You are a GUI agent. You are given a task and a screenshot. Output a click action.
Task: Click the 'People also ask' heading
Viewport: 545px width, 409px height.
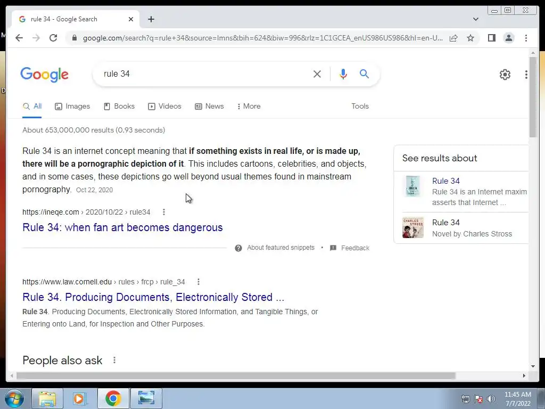coord(62,361)
